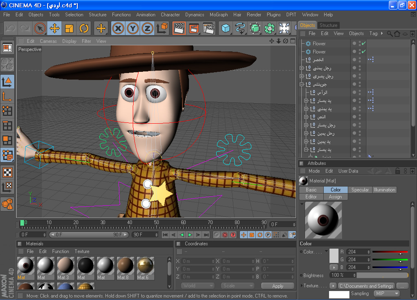
Task: Adjust the red R color slider
Action: pyautogui.click(x=390, y=252)
